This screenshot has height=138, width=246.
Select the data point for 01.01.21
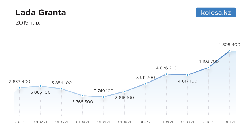tap(20, 88)
